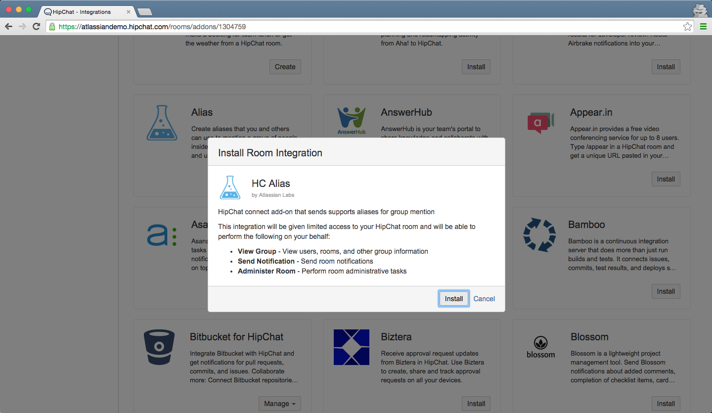Click the Alias flask icon on card
The height and width of the screenshot is (413, 712).
coord(162,123)
